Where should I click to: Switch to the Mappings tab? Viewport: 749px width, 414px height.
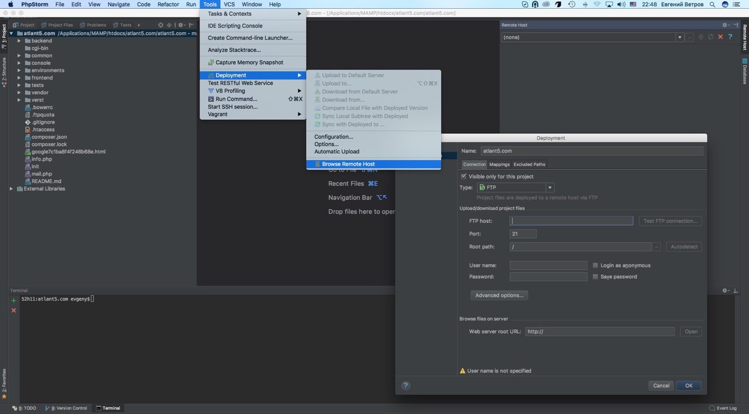tap(499, 164)
